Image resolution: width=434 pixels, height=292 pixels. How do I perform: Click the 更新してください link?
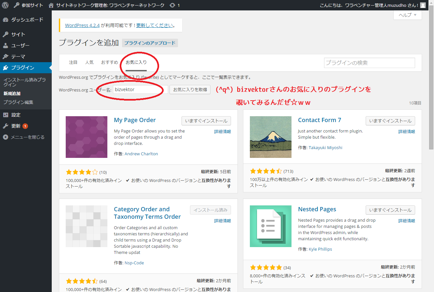(155, 25)
